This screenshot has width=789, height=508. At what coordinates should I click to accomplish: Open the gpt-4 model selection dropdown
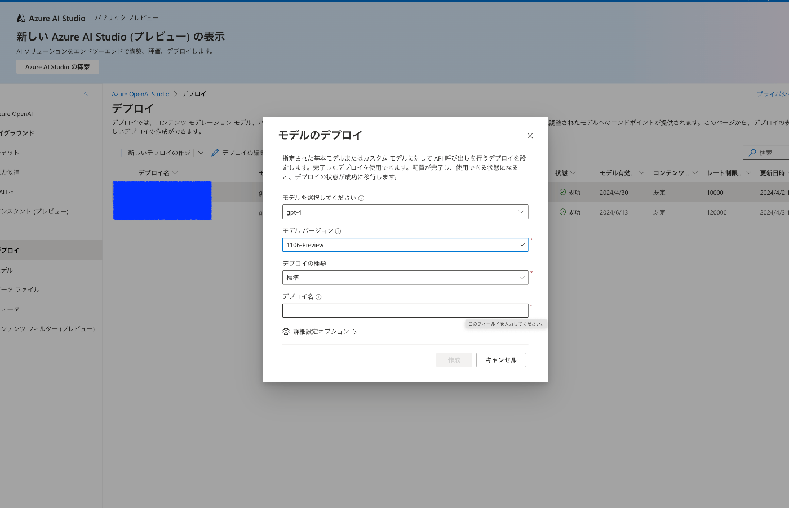[x=405, y=212]
